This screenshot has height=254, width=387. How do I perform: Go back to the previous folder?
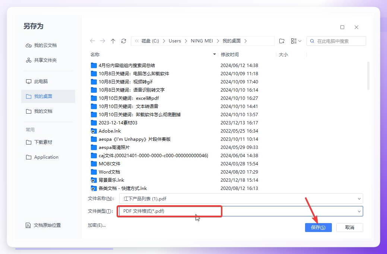pos(92,41)
